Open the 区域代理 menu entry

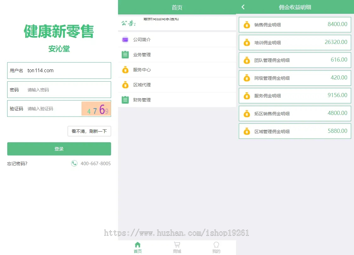[x=177, y=85]
